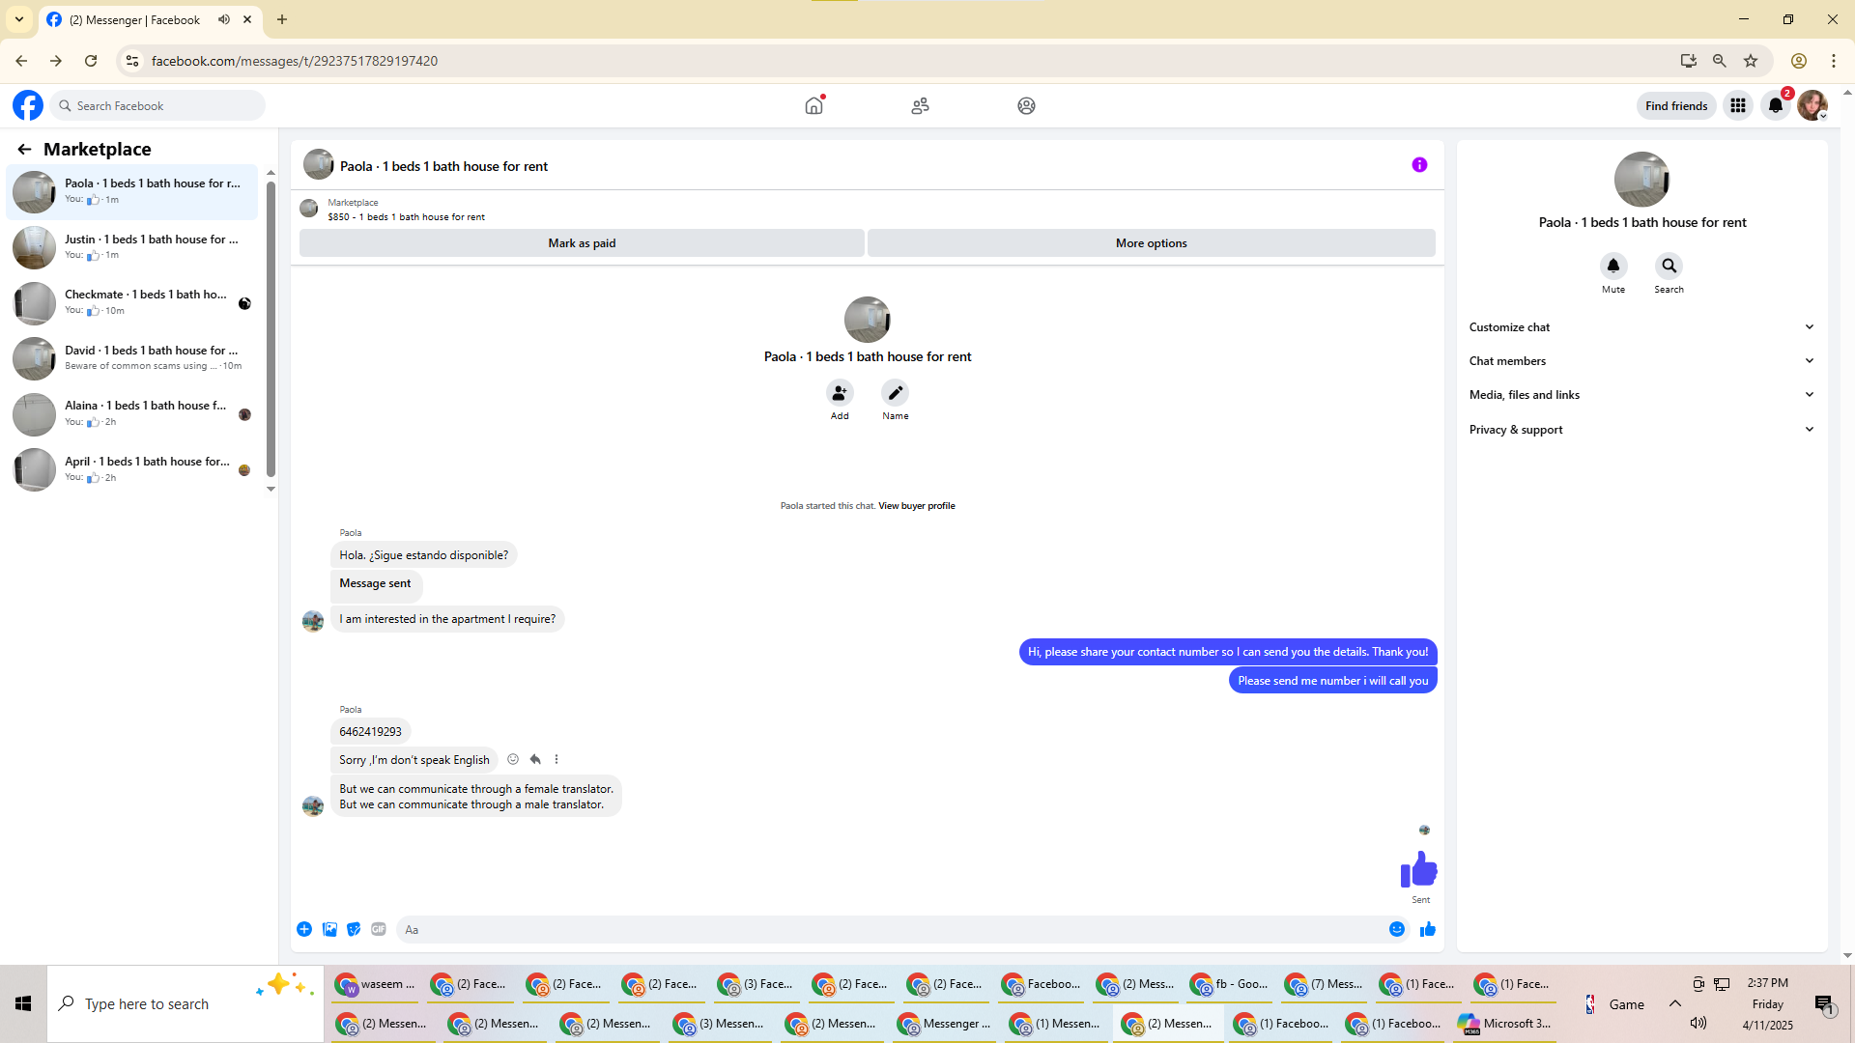Open the Checkmate conversation
1855x1043 pixels.
tap(132, 302)
